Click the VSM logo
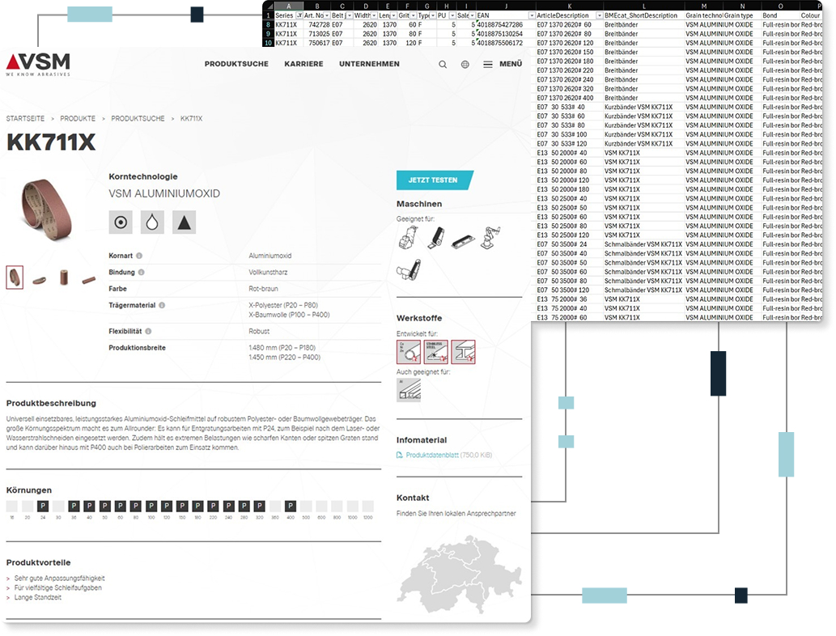This screenshot has width=836, height=636. tap(38, 63)
